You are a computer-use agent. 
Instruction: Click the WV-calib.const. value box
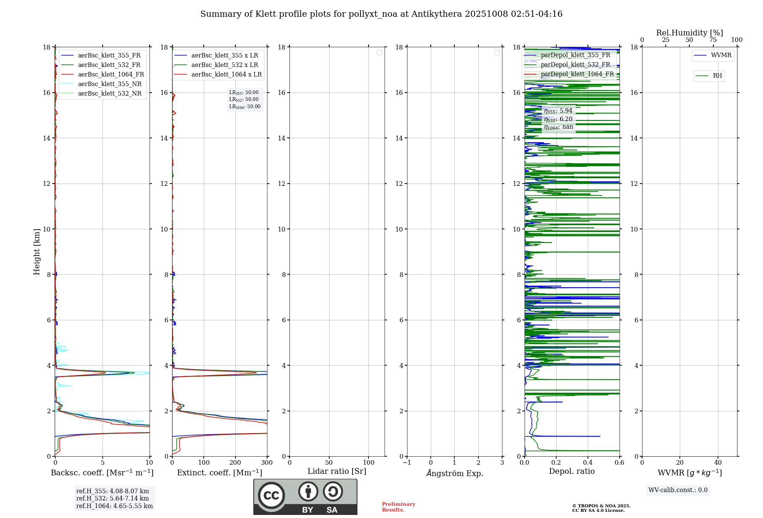[678, 490]
